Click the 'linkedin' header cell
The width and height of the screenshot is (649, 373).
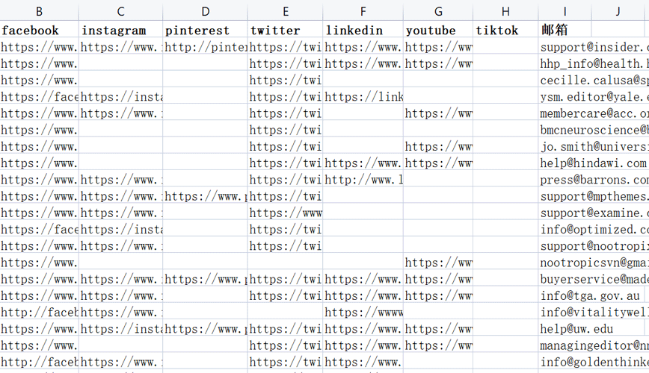click(x=363, y=31)
